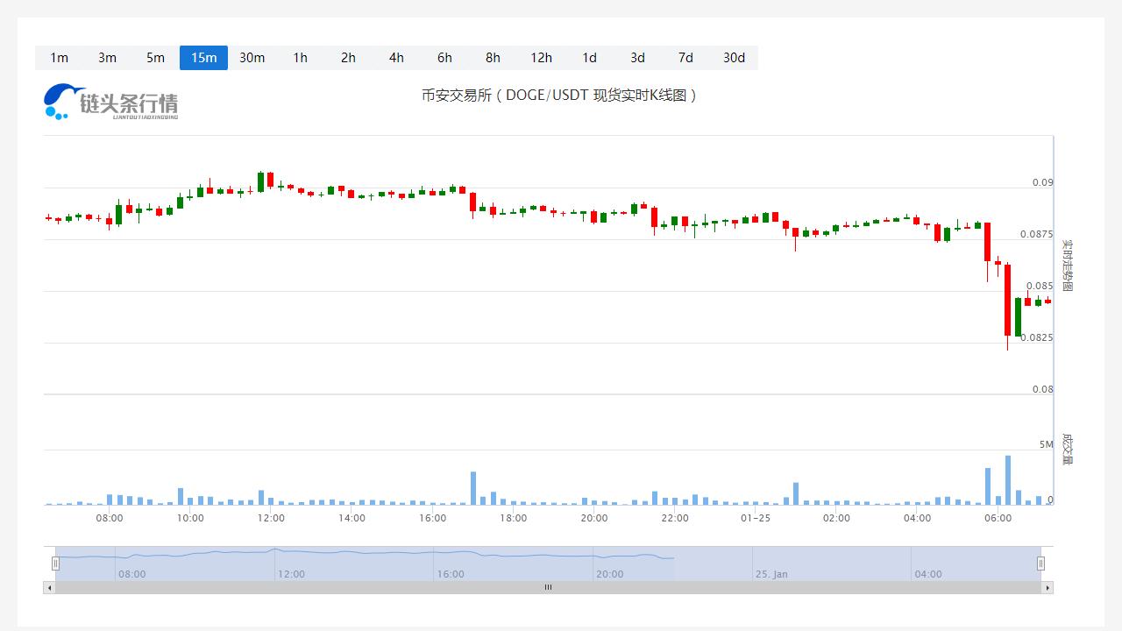The height and width of the screenshot is (631, 1122).
Task: Click the 0.08 price axis label
Action: point(1042,389)
